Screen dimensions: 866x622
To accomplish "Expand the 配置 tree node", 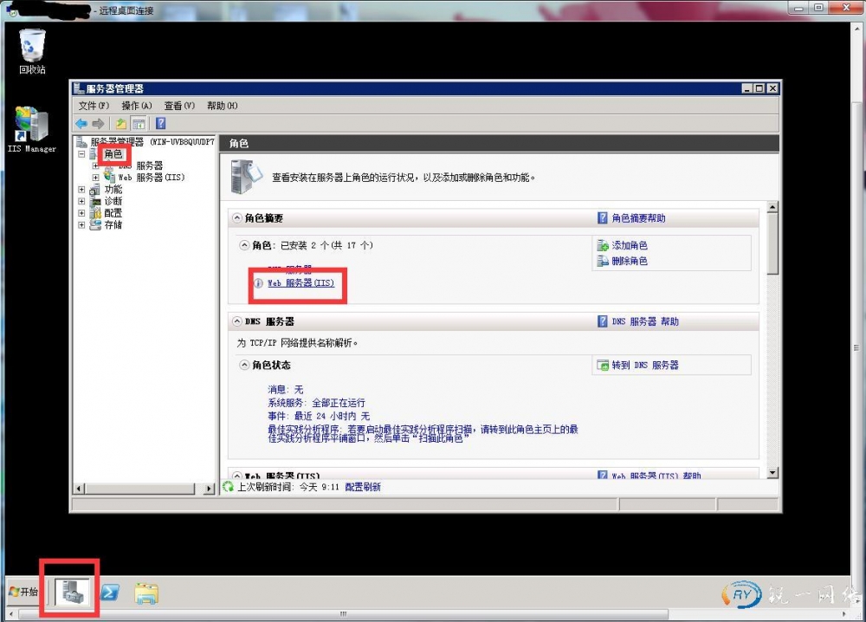I will pyautogui.click(x=82, y=213).
